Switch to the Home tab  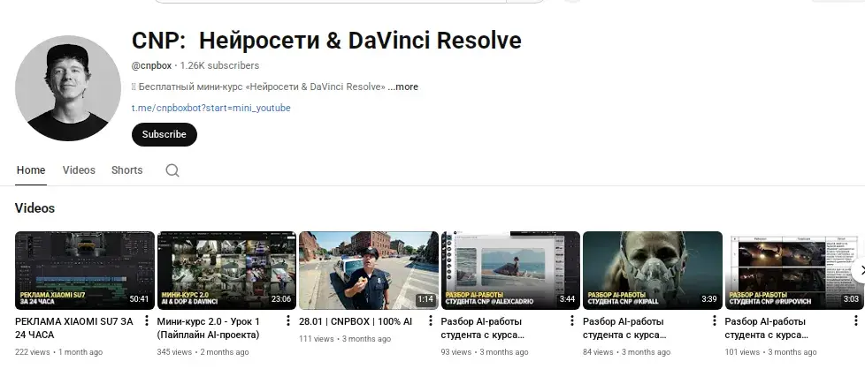[x=31, y=170]
